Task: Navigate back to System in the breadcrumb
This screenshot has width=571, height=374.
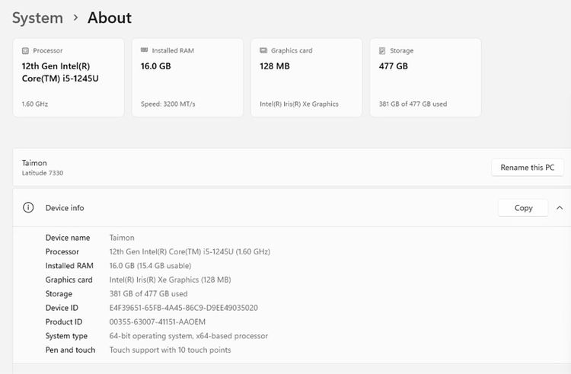Action: (37, 18)
